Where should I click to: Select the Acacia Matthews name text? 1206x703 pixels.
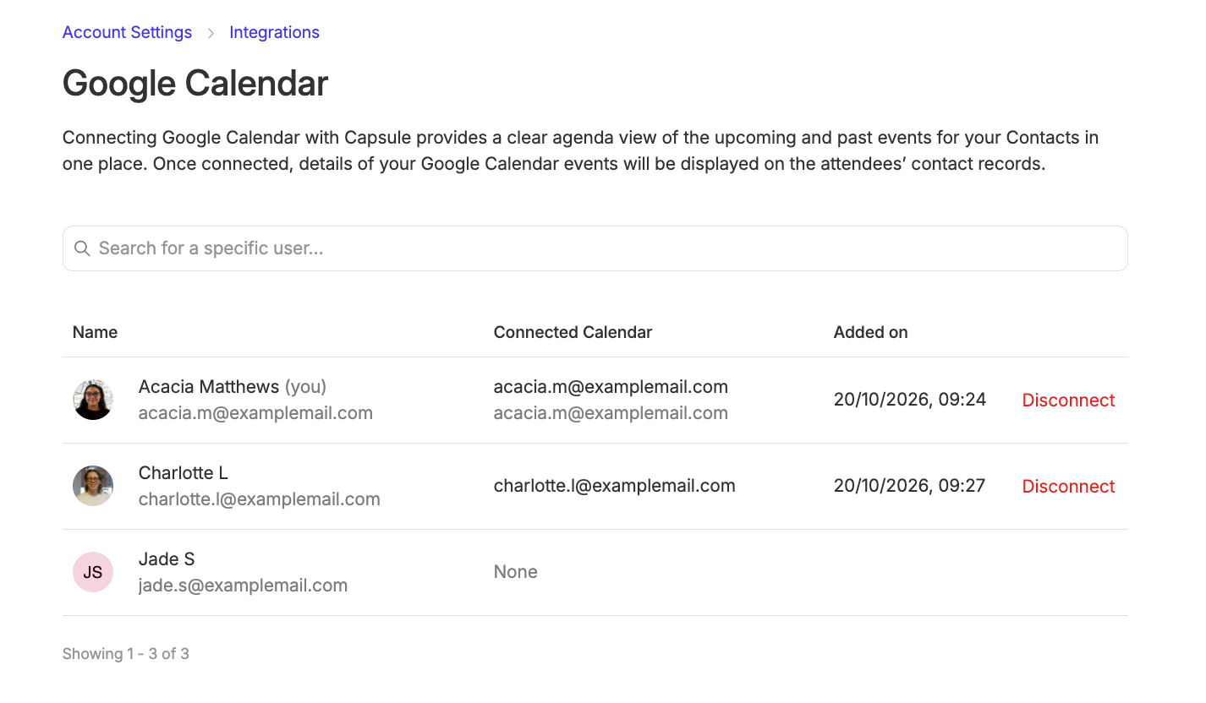click(x=209, y=387)
